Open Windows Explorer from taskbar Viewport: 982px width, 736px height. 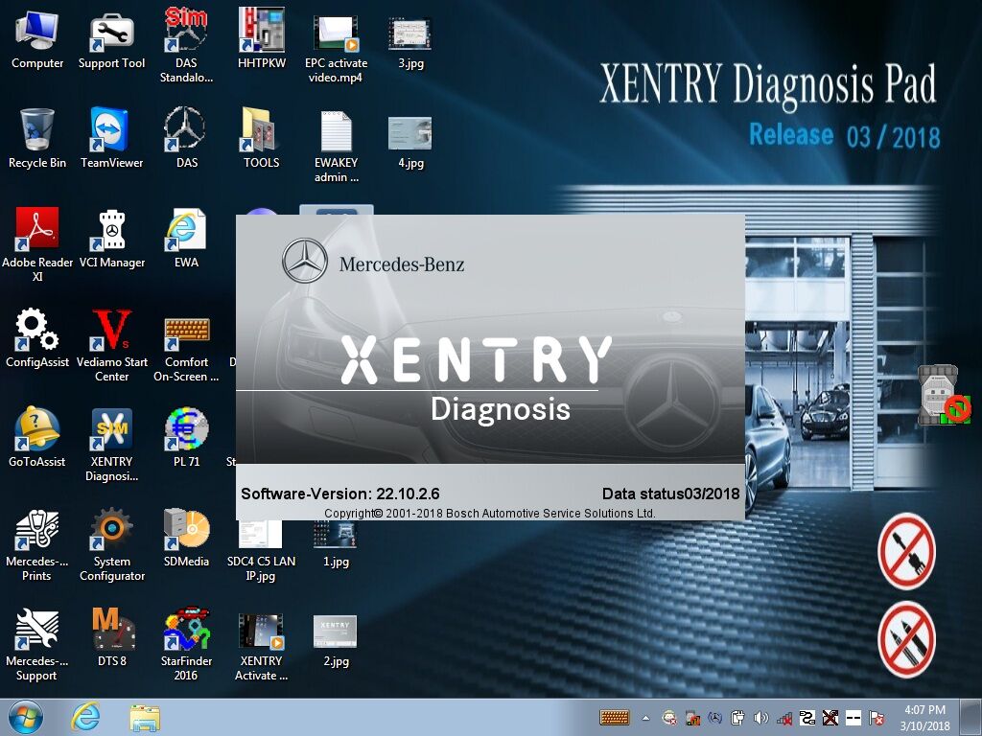(x=145, y=718)
